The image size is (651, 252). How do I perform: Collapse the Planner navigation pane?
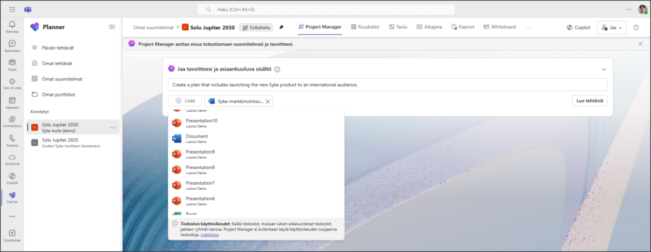(112, 27)
